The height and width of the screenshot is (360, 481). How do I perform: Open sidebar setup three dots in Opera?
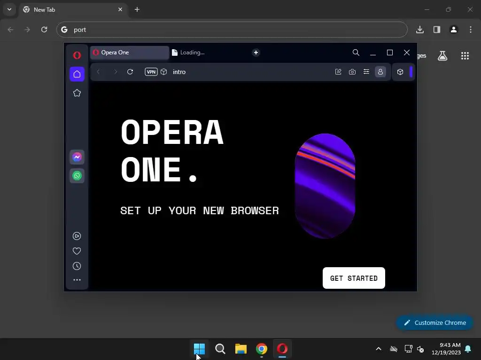pos(77,280)
